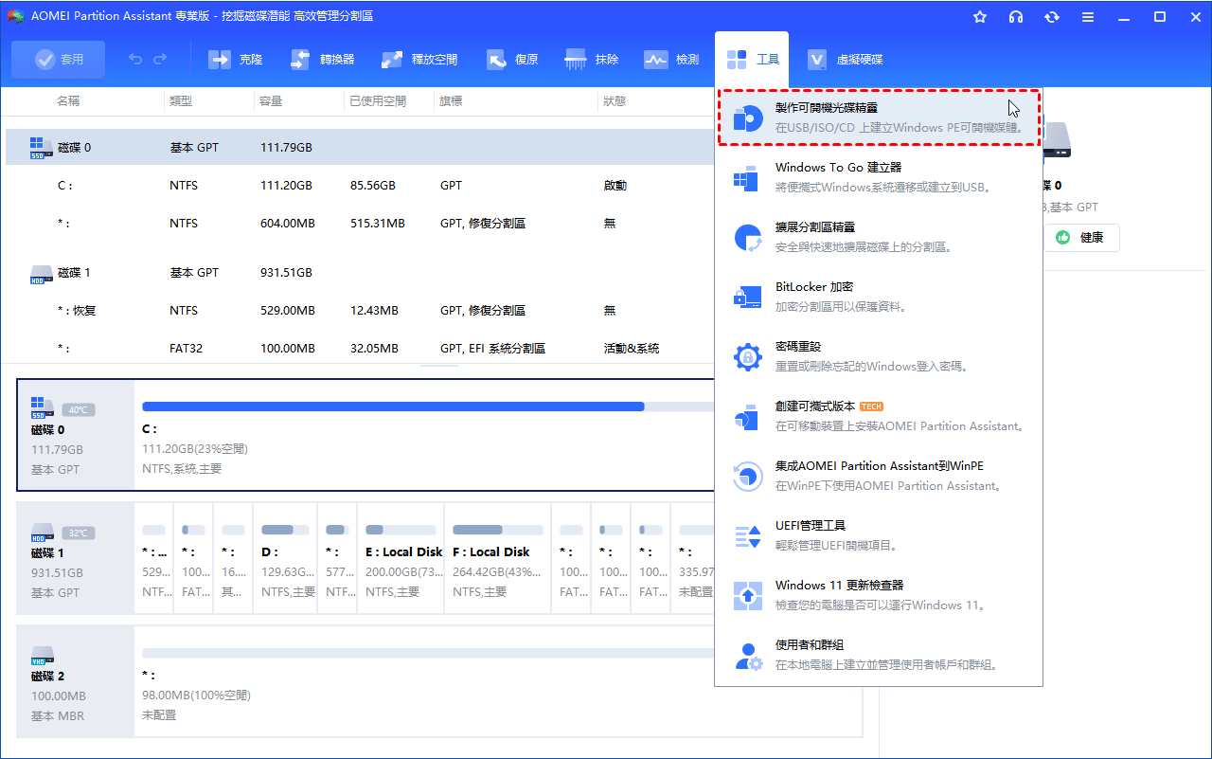Open 密碼重設 password reset tool
The width and height of the screenshot is (1212, 759).
[x=879, y=356]
